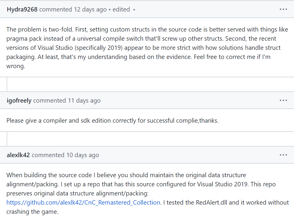Open options menu on Hydra9268's comment
294x222 pixels.
point(283,9)
